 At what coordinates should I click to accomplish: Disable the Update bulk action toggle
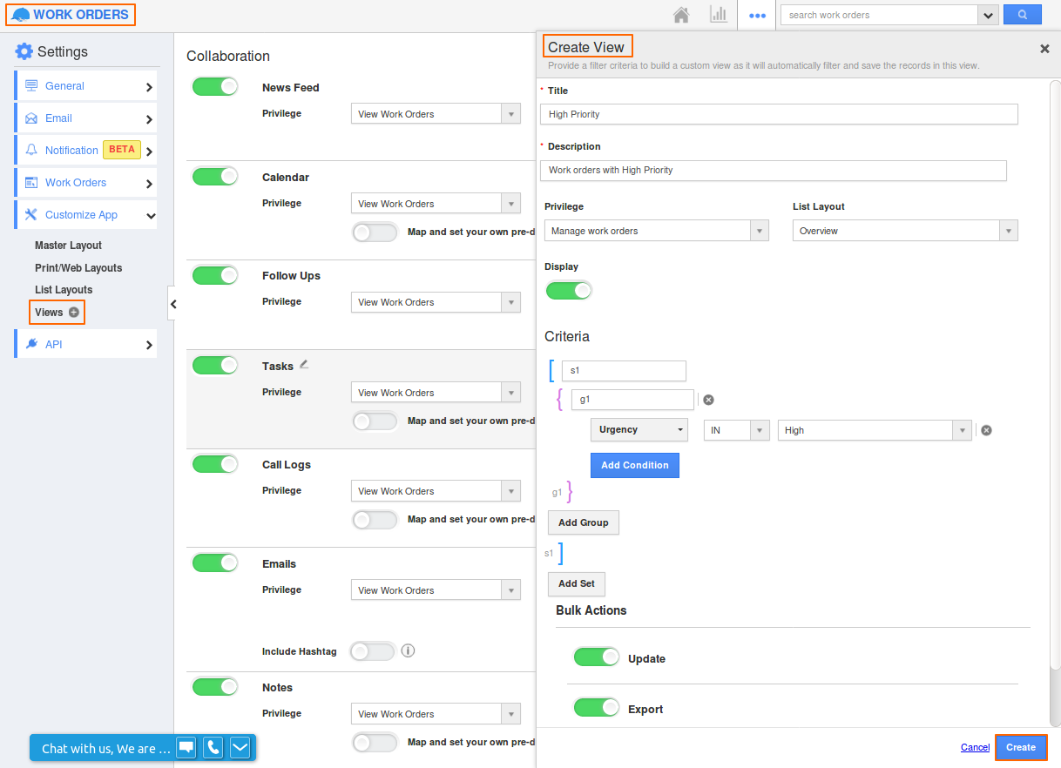[x=597, y=657]
